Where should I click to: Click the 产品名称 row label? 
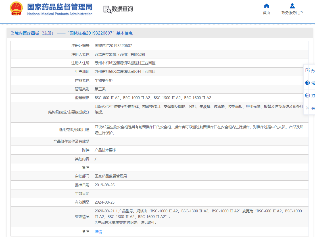82,80
